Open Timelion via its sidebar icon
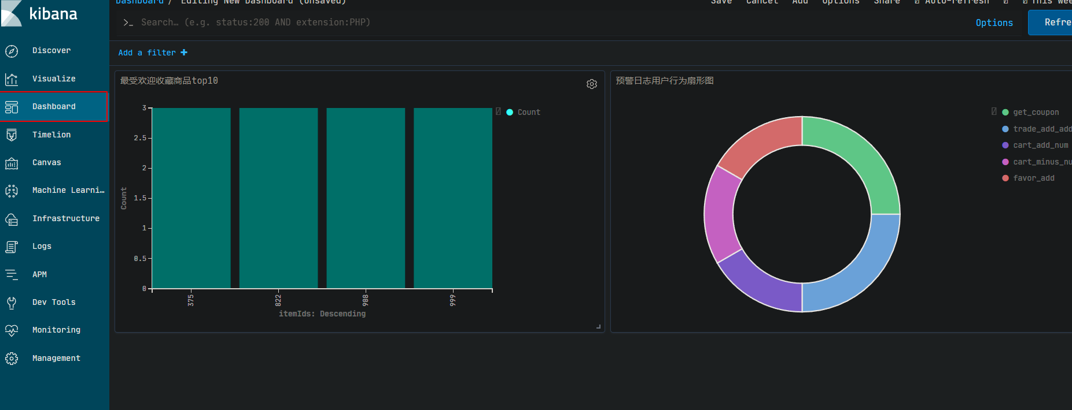The width and height of the screenshot is (1072, 410). coord(12,135)
